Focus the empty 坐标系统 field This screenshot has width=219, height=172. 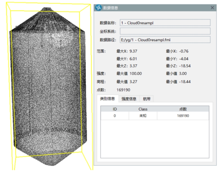coord(165,31)
